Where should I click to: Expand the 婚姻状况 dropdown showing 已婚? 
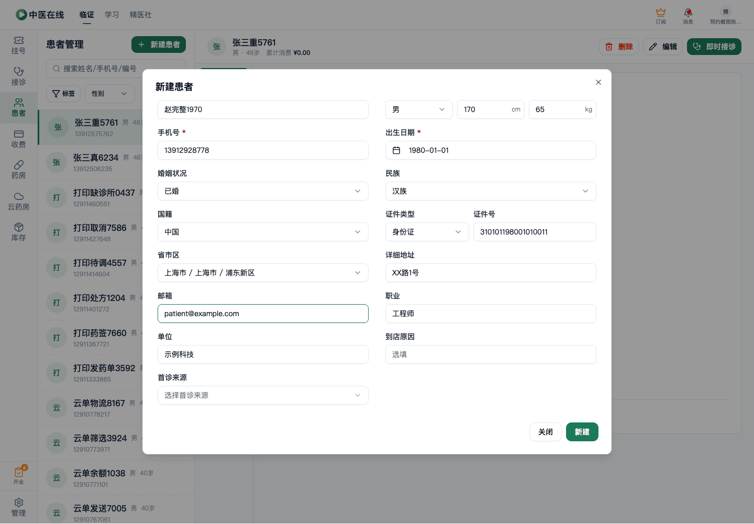(x=263, y=191)
